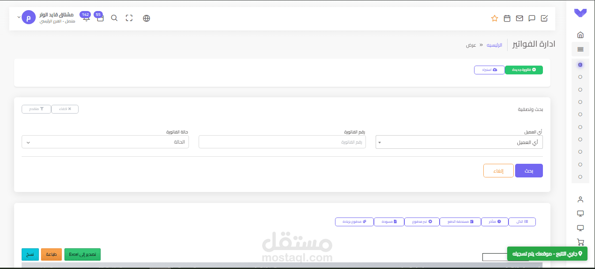Click the blue نسخ copy button

30,254
